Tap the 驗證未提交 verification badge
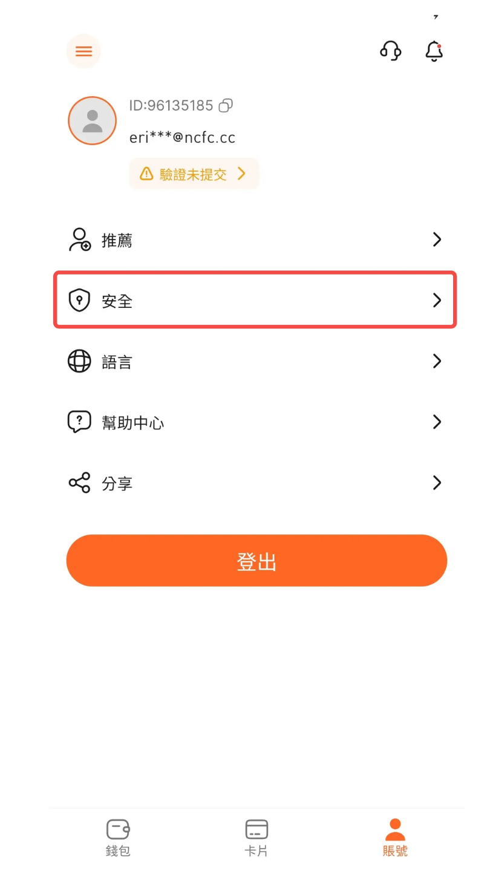 194,174
